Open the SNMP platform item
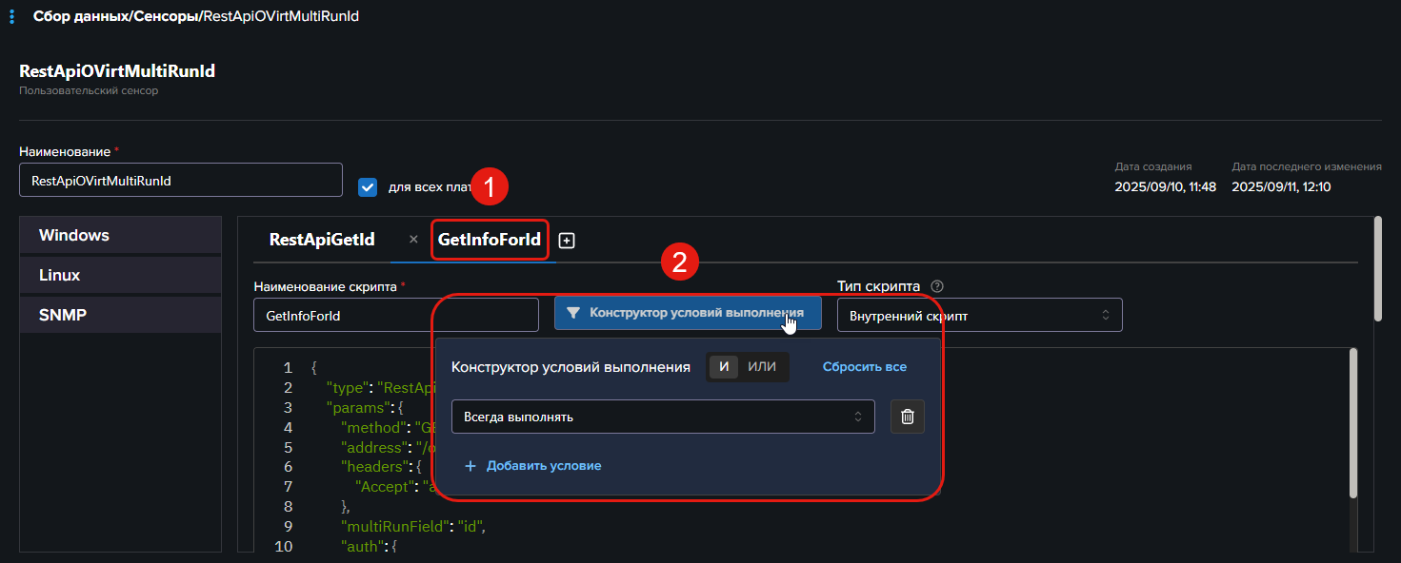1401x563 pixels. click(120, 316)
